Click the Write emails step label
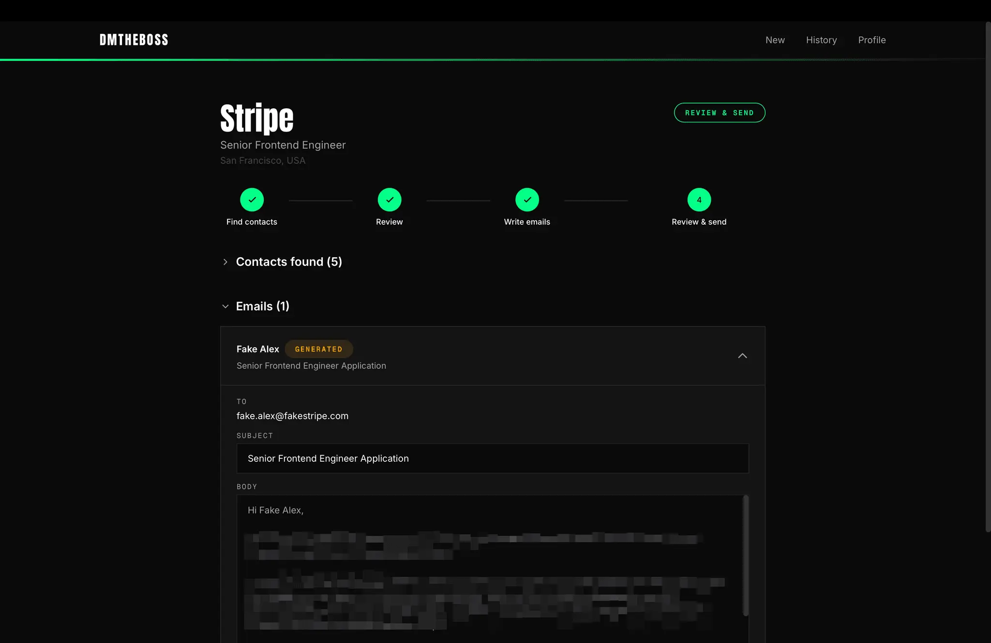This screenshot has height=643, width=991. (x=527, y=222)
